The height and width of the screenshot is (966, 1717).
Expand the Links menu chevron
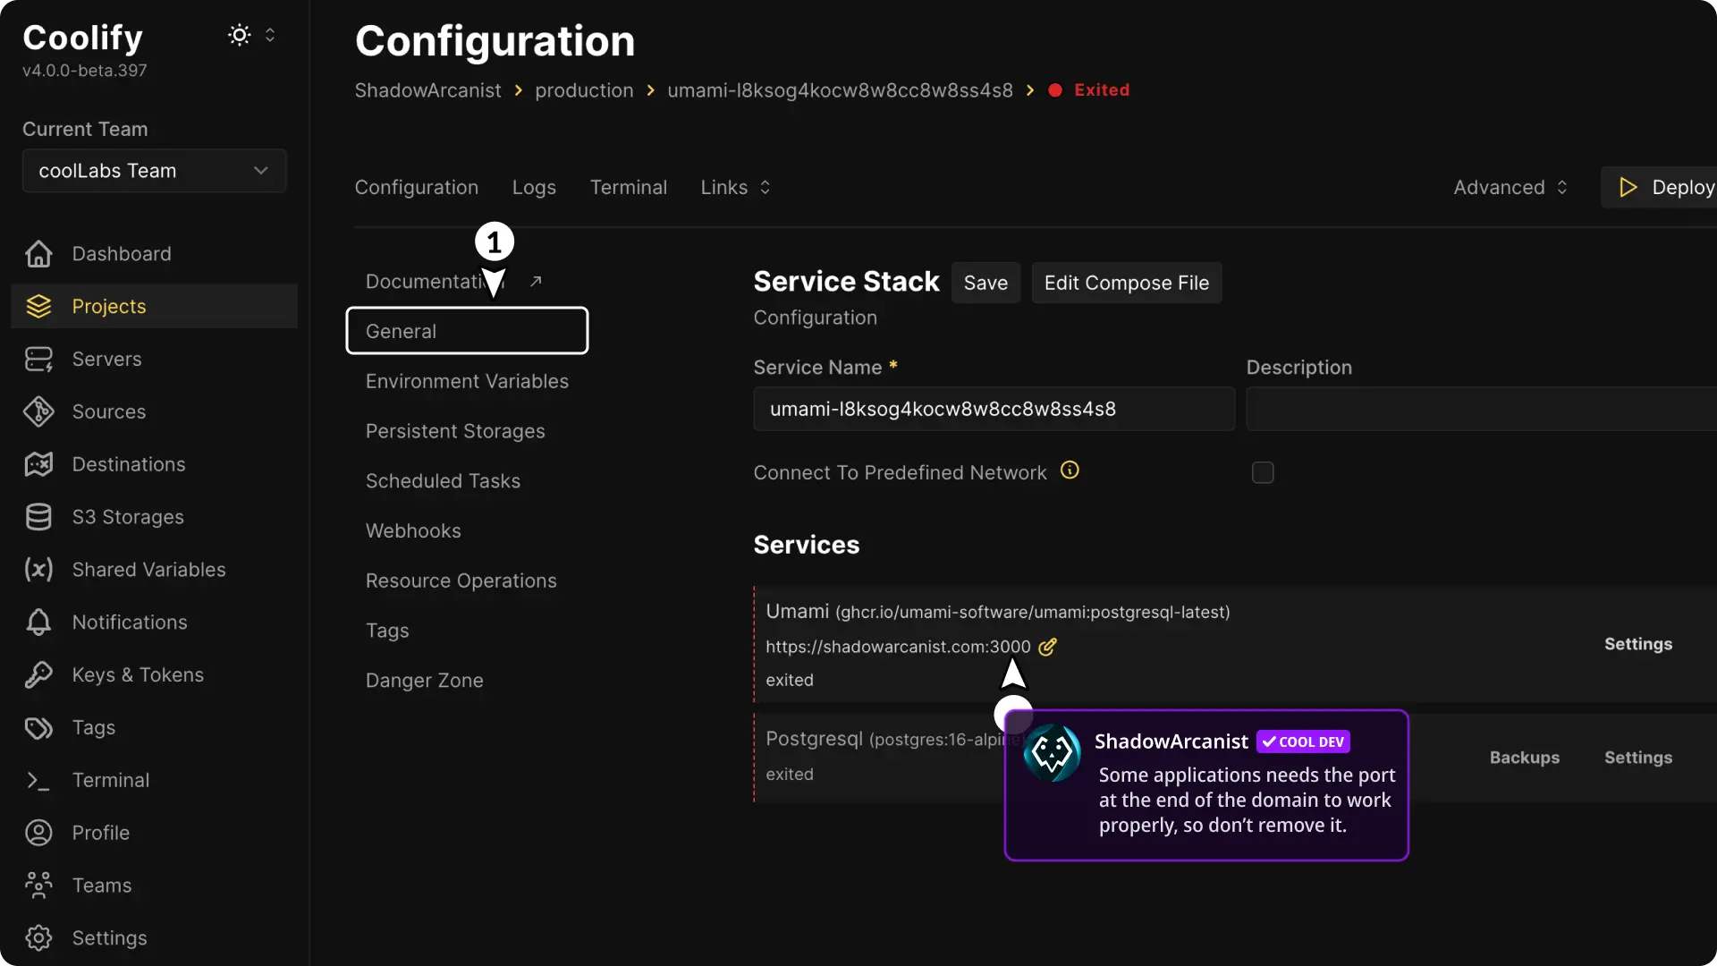(765, 187)
